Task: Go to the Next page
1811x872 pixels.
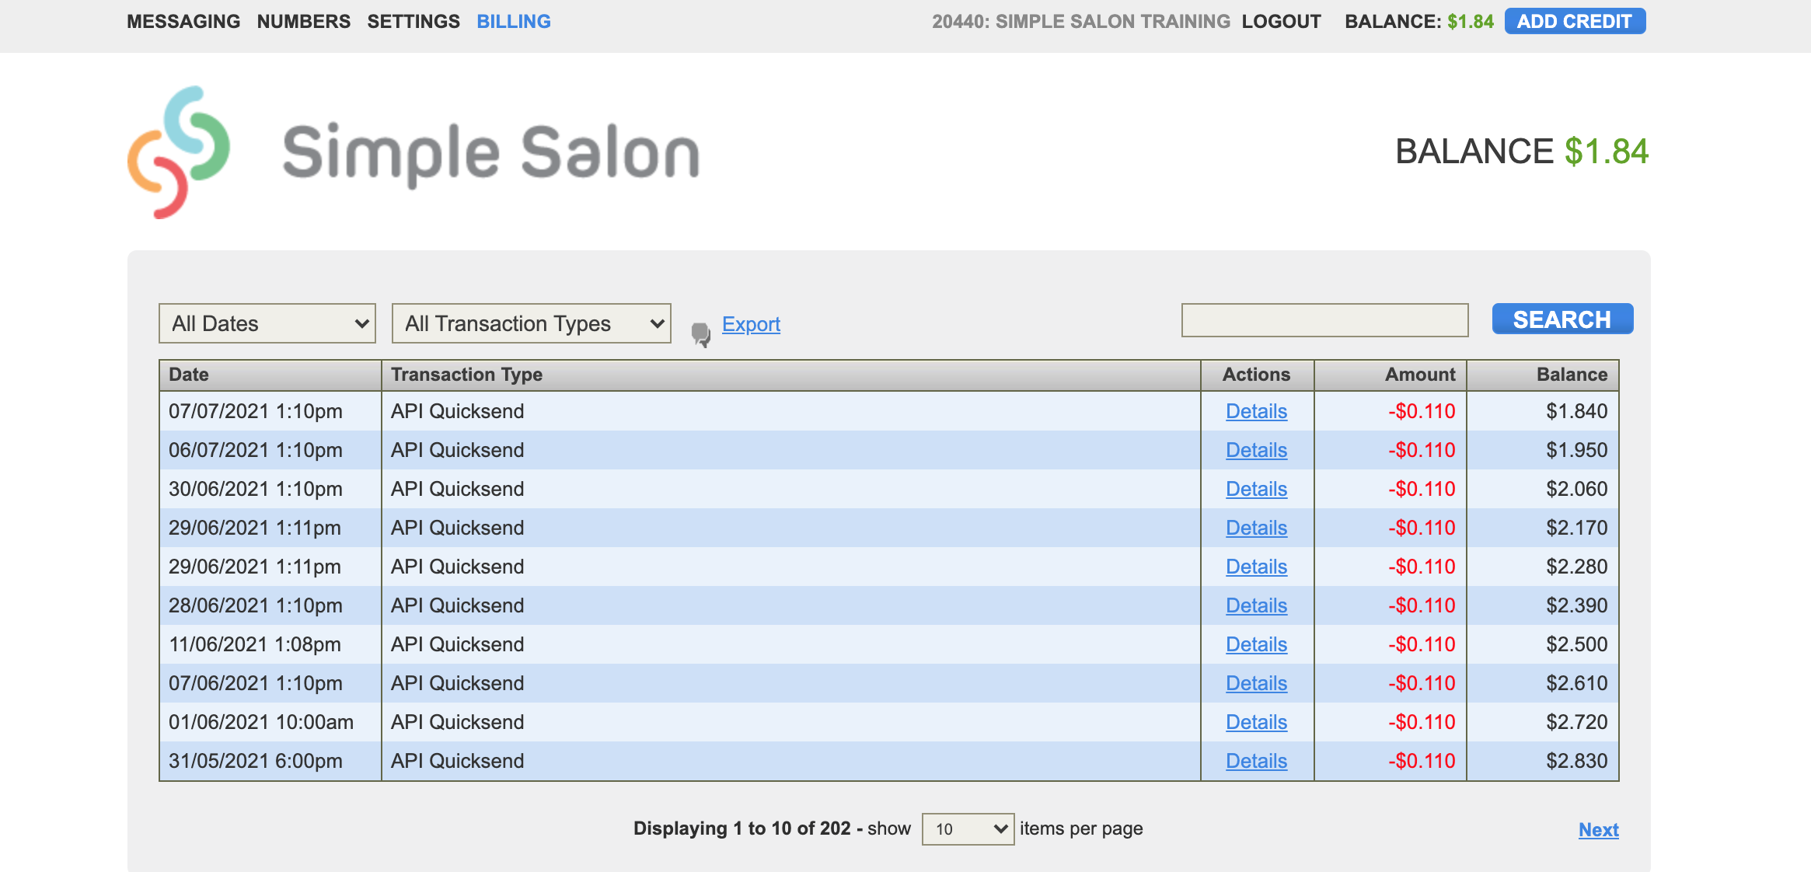Action: (x=1598, y=830)
